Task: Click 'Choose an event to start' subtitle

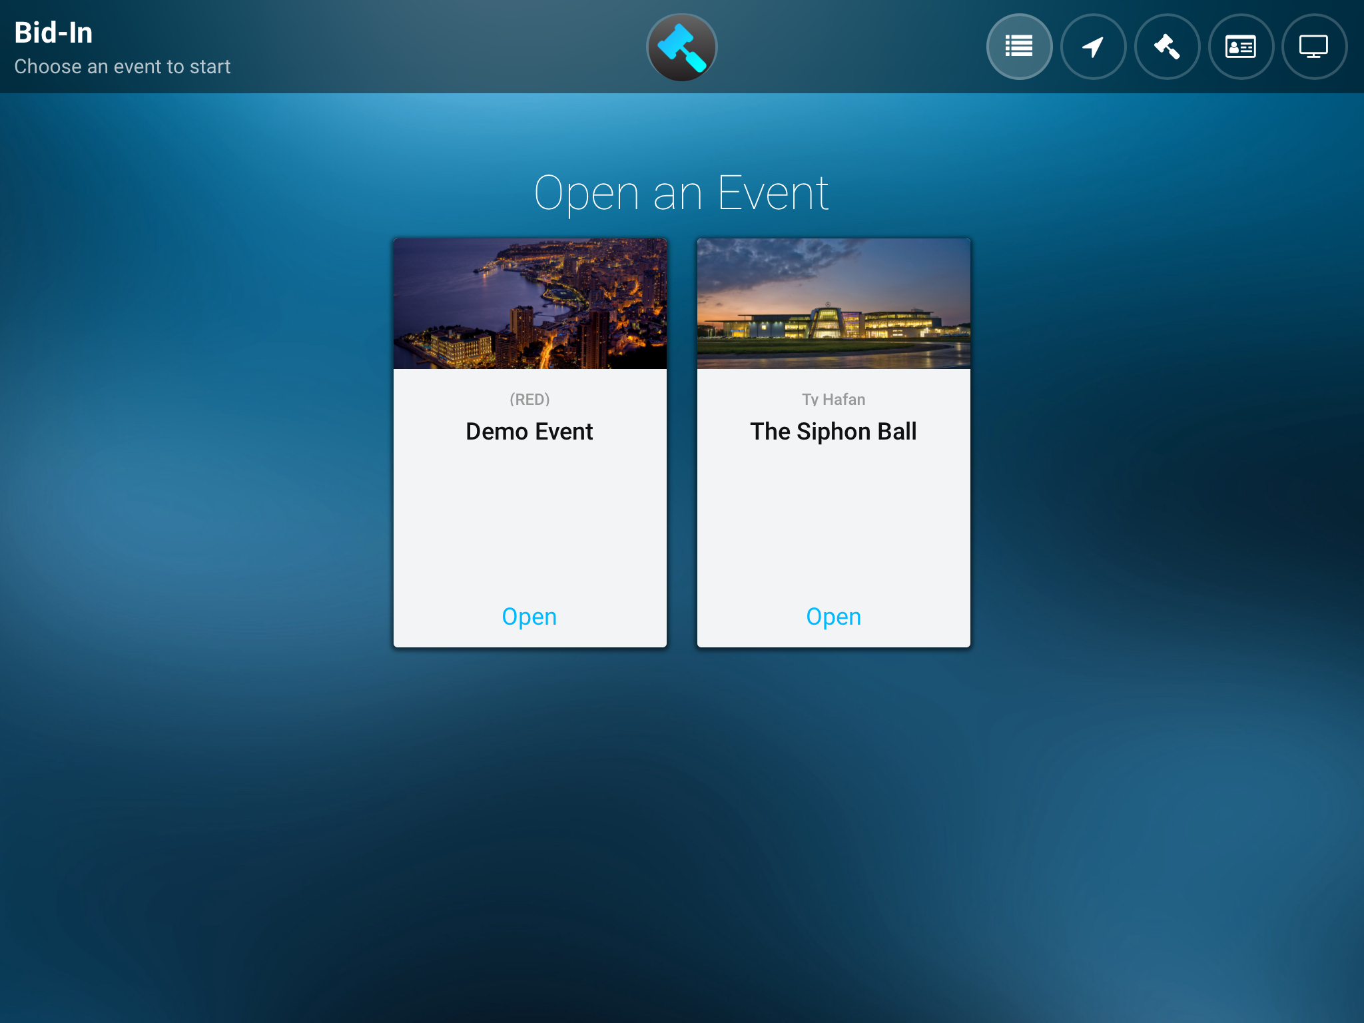Action: [x=123, y=67]
